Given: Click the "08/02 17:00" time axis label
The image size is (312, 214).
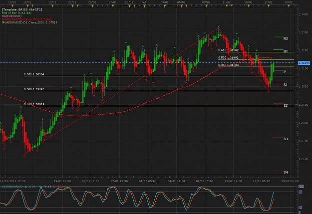Looking at the screenshot, I should (x=205, y=181).
